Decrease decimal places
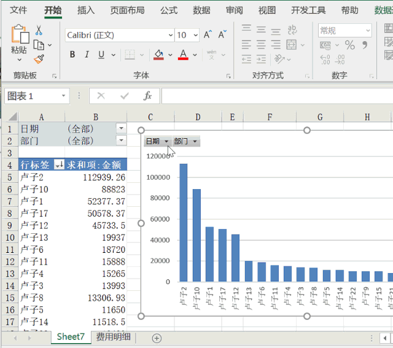This screenshot has height=348, width=393. click(340, 60)
